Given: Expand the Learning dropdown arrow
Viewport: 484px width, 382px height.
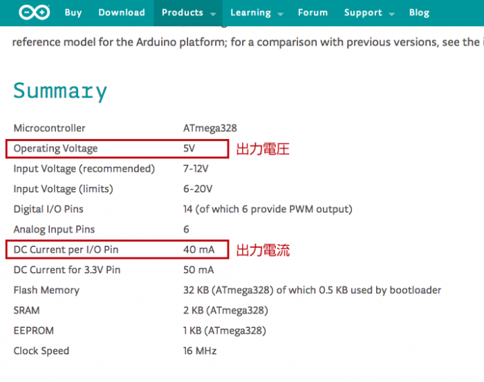Looking at the screenshot, I should point(281,14).
